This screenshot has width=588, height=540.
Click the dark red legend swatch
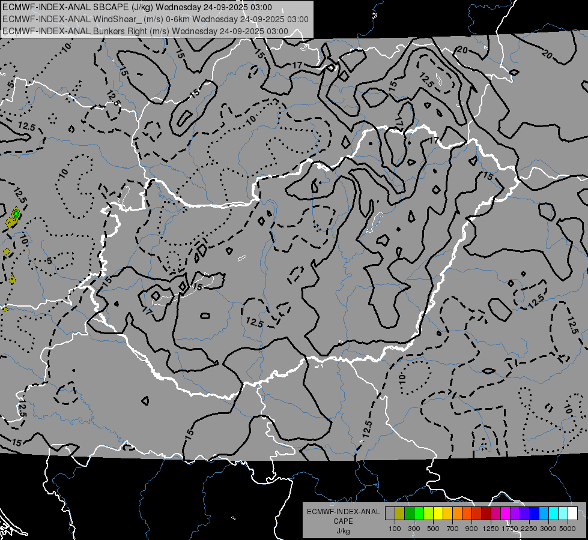coord(486,513)
